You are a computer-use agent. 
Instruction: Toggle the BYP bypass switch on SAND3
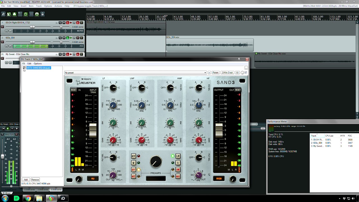click(x=134, y=156)
